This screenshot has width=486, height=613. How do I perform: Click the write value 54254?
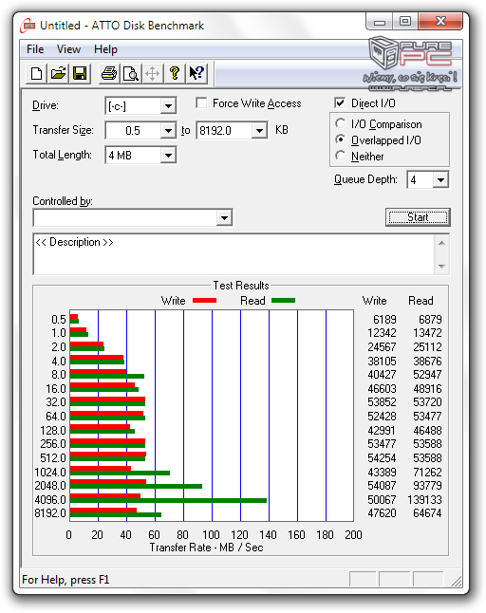pyautogui.click(x=382, y=457)
